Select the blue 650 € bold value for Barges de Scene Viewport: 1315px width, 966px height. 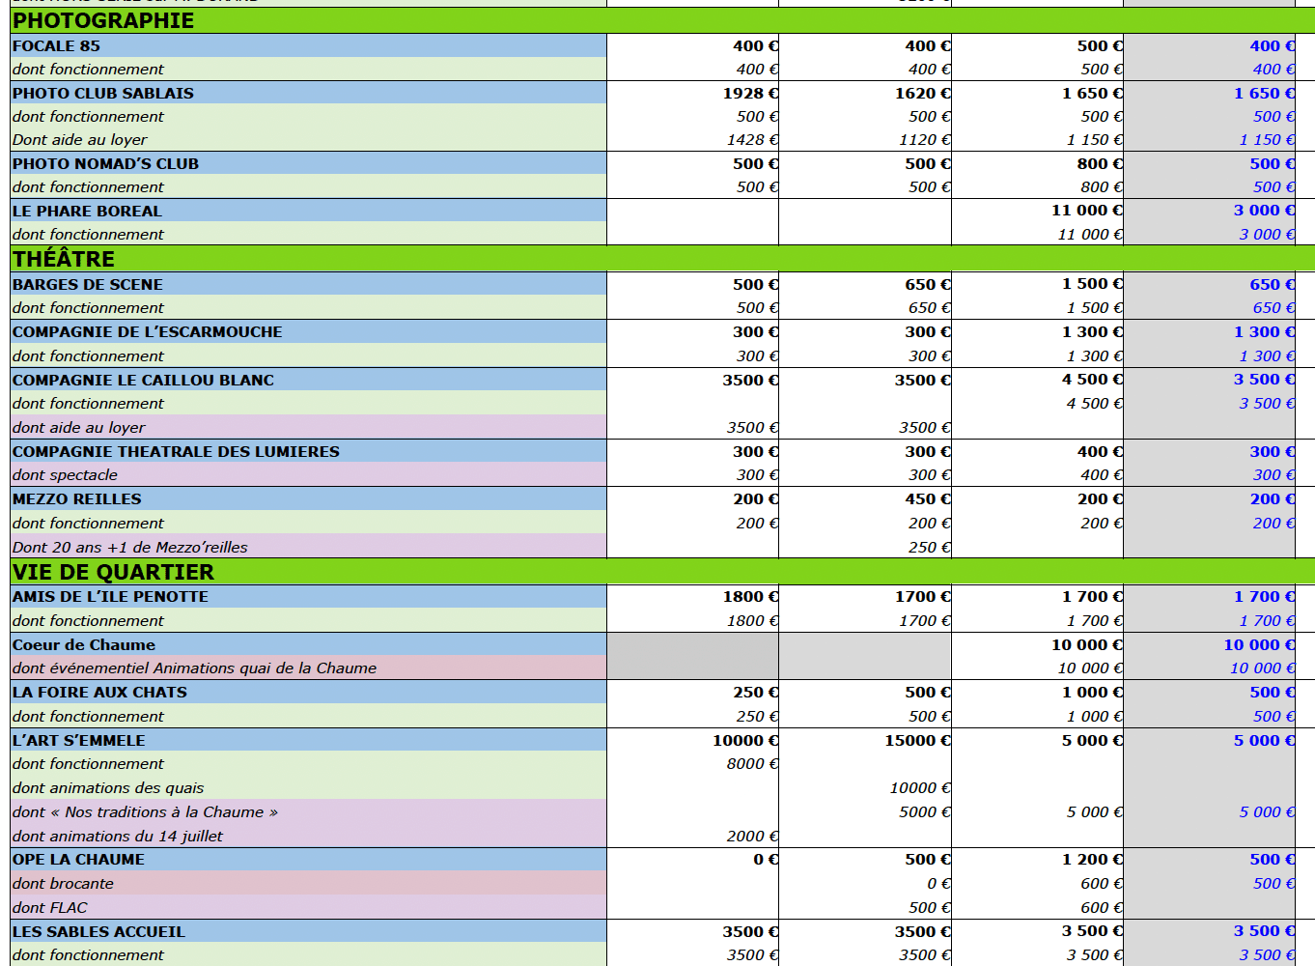point(1272,284)
